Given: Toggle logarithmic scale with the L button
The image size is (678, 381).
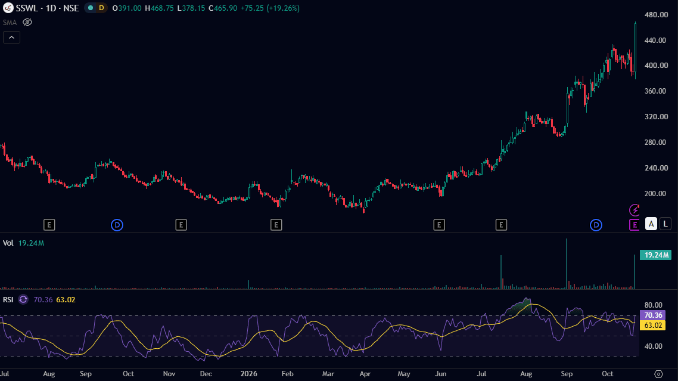Looking at the screenshot, I should point(665,224).
